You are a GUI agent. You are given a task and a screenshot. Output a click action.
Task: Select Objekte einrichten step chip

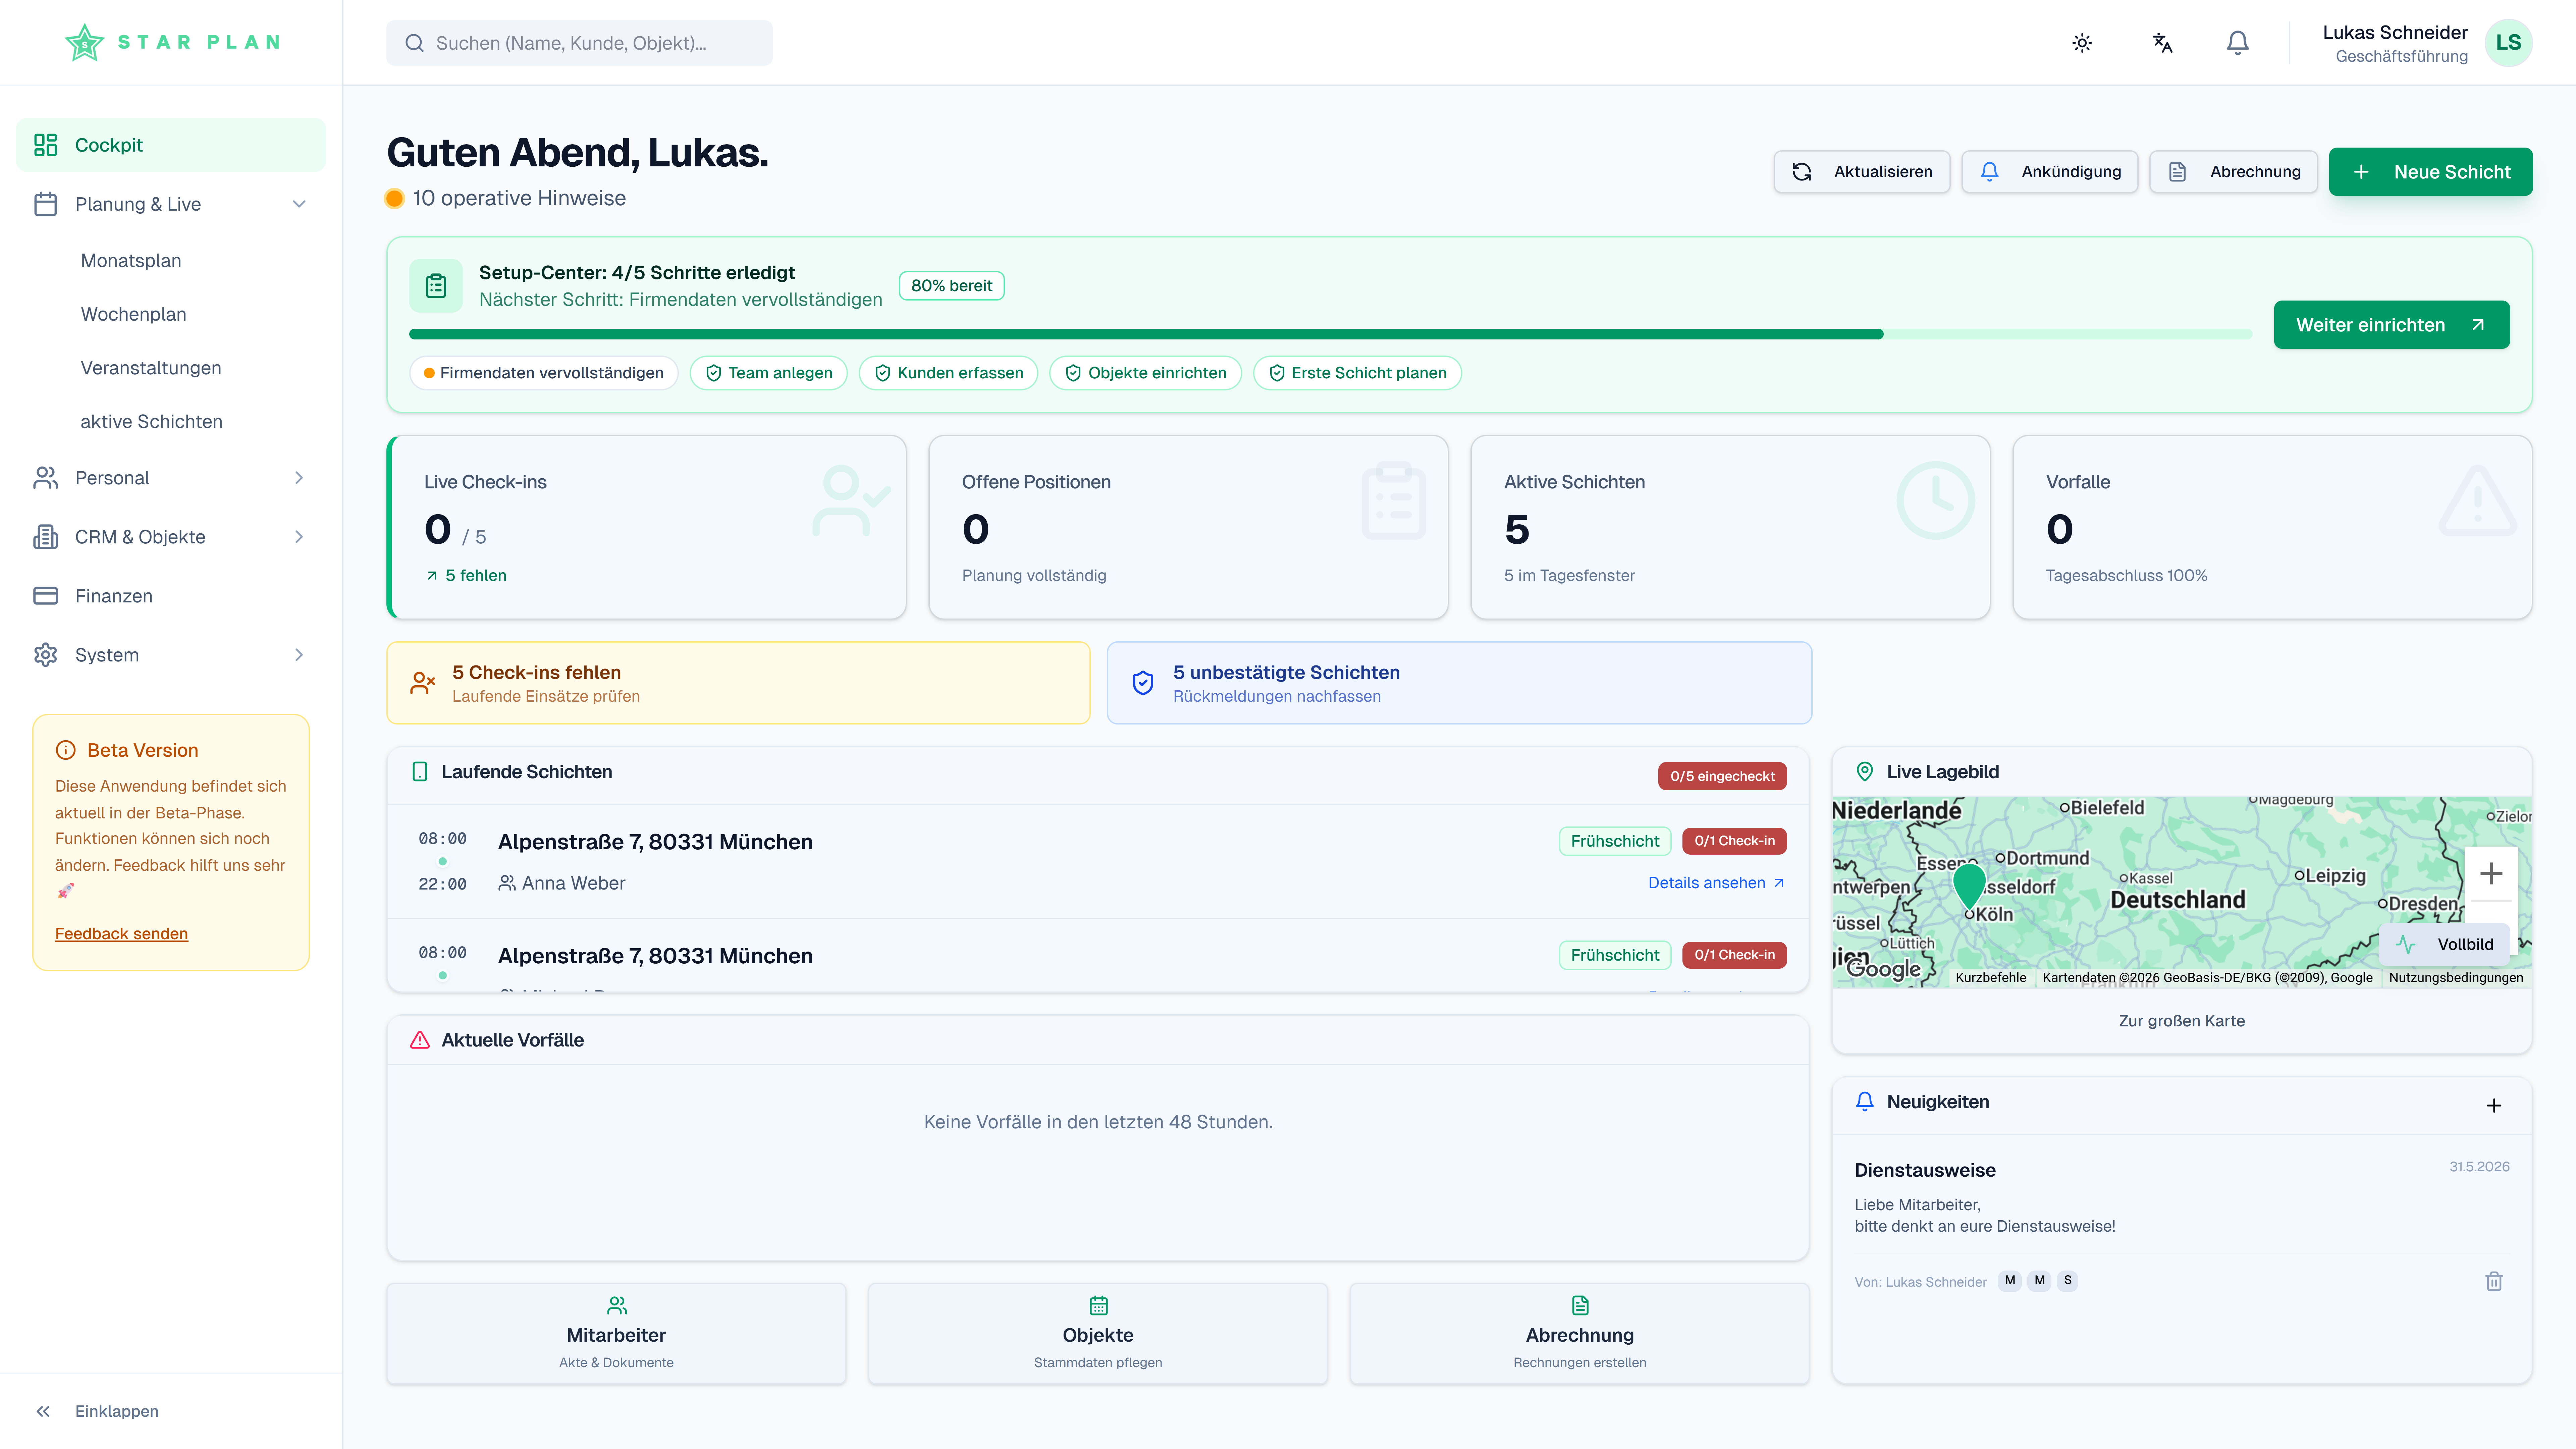1146,373
